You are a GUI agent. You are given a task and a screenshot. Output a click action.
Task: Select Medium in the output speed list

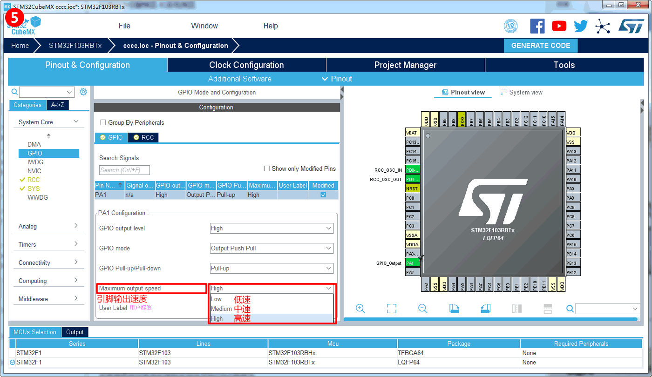pyautogui.click(x=222, y=309)
